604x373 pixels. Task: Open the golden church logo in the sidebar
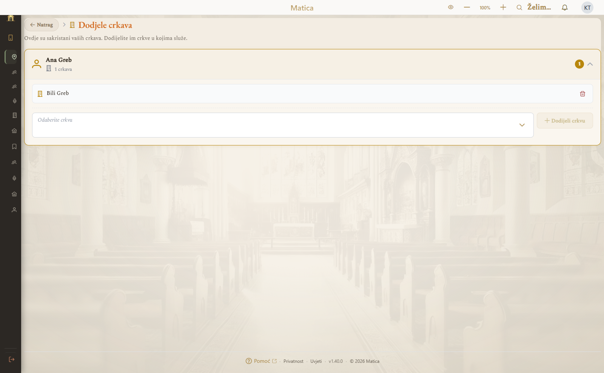(x=11, y=18)
